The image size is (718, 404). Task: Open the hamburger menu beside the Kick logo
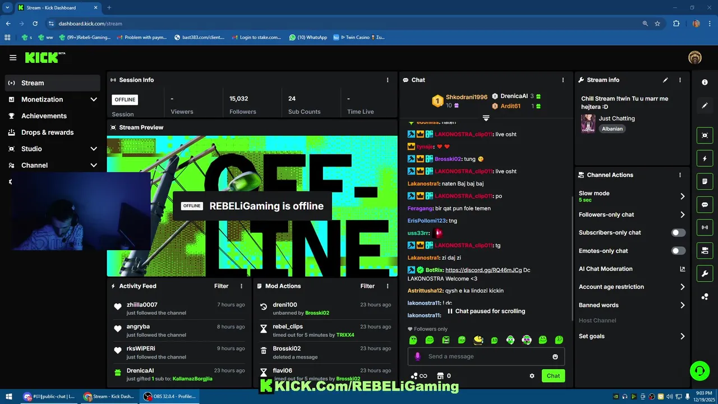(13, 58)
